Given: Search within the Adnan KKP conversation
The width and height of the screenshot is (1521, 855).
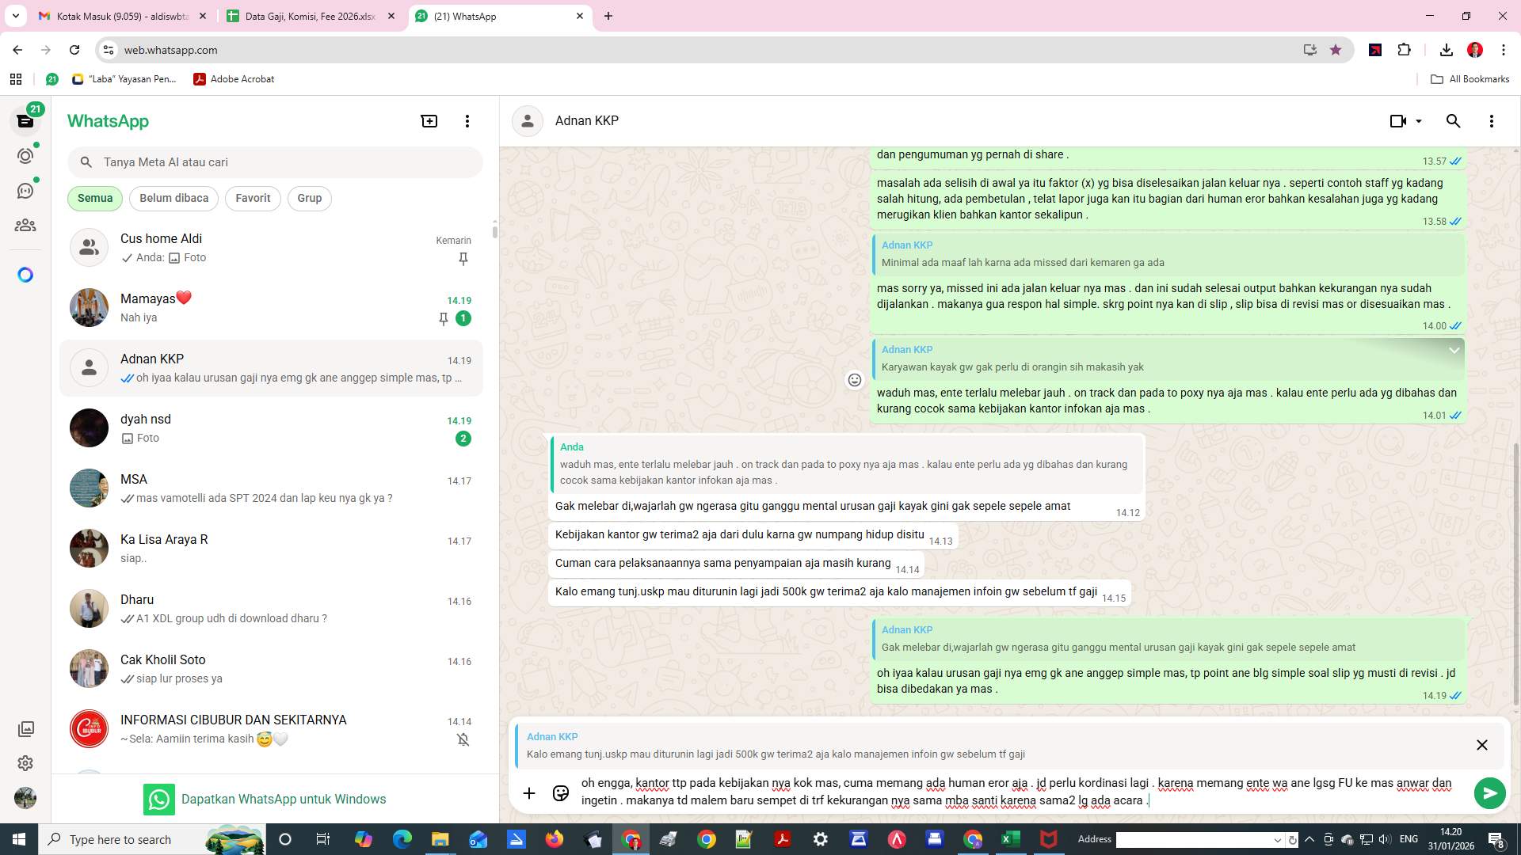Looking at the screenshot, I should (x=1454, y=120).
